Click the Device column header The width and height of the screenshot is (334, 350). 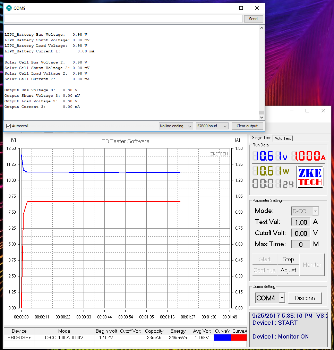tap(19, 331)
